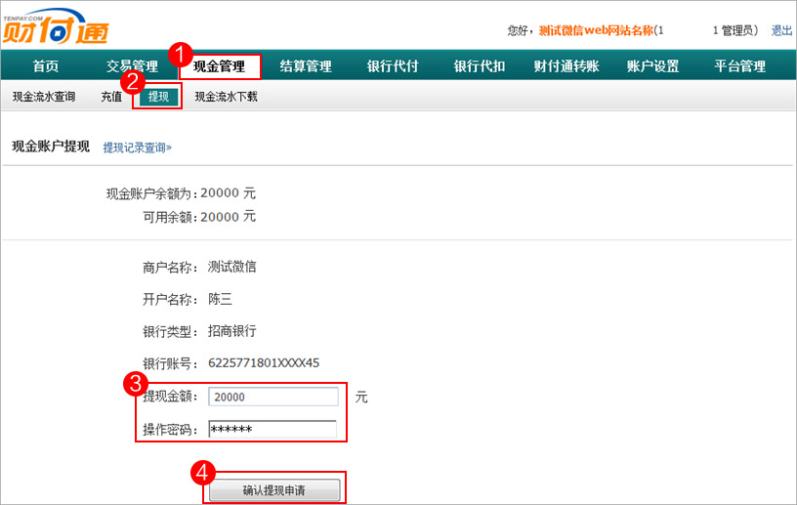Image resolution: width=797 pixels, height=505 pixels.
Task: Click the bank type value 招商银行
Action: (231, 331)
